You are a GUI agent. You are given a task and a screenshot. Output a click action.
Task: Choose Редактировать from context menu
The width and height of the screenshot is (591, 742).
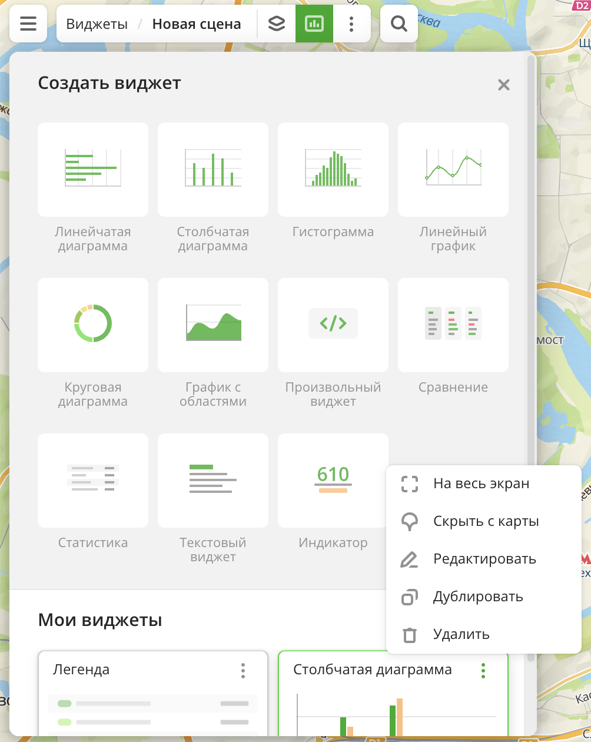[x=484, y=559]
